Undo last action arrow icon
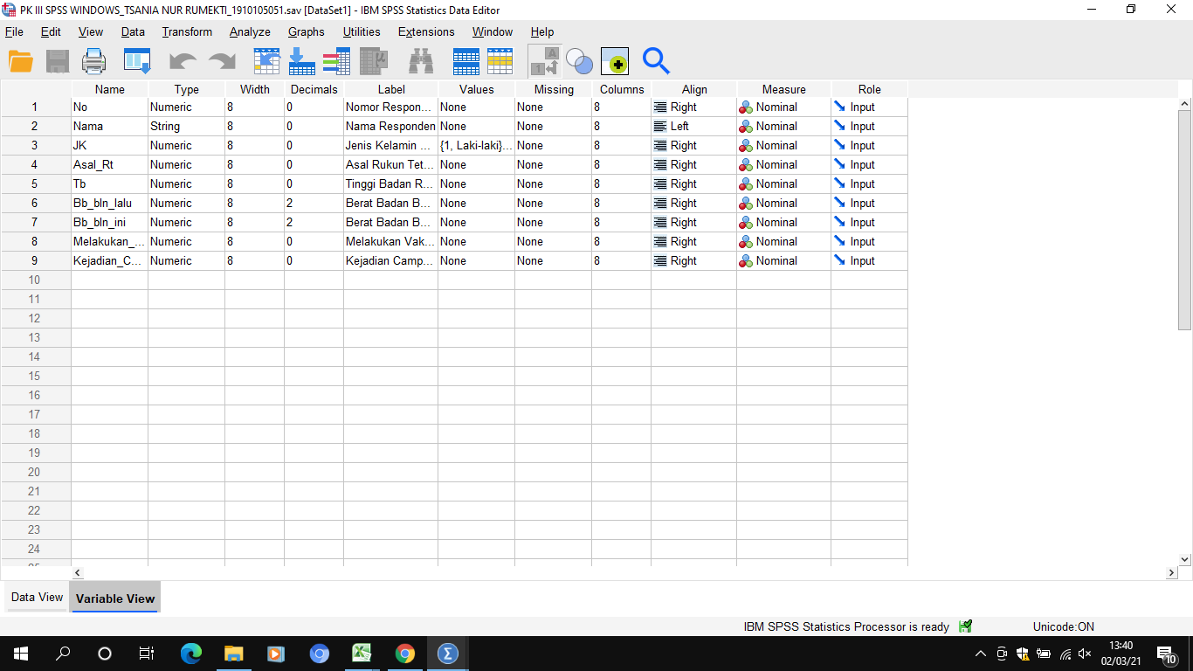This screenshot has height=671, width=1193. point(183,61)
